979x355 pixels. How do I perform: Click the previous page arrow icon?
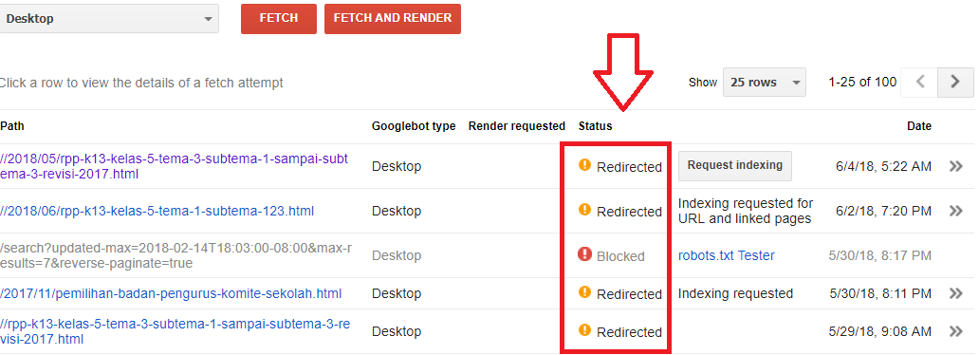pyautogui.click(x=919, y=82)
